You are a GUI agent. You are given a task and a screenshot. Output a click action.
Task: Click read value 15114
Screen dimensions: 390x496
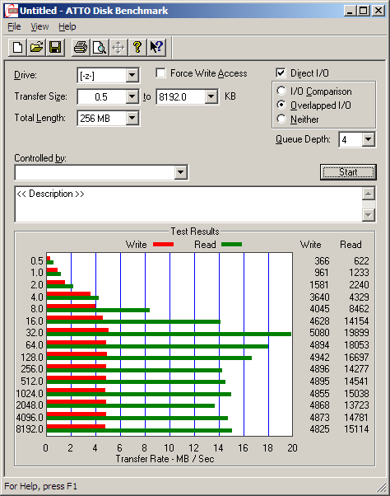tap(356, 429)
